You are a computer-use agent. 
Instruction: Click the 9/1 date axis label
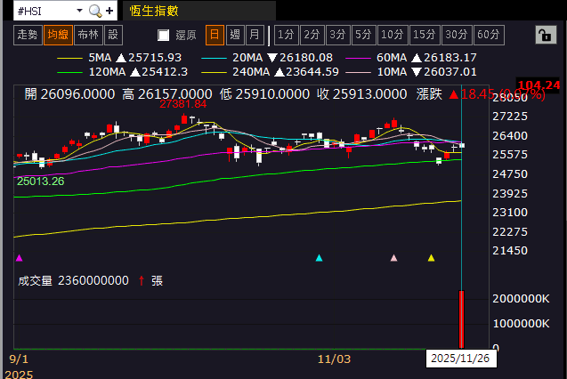[19, 359]
